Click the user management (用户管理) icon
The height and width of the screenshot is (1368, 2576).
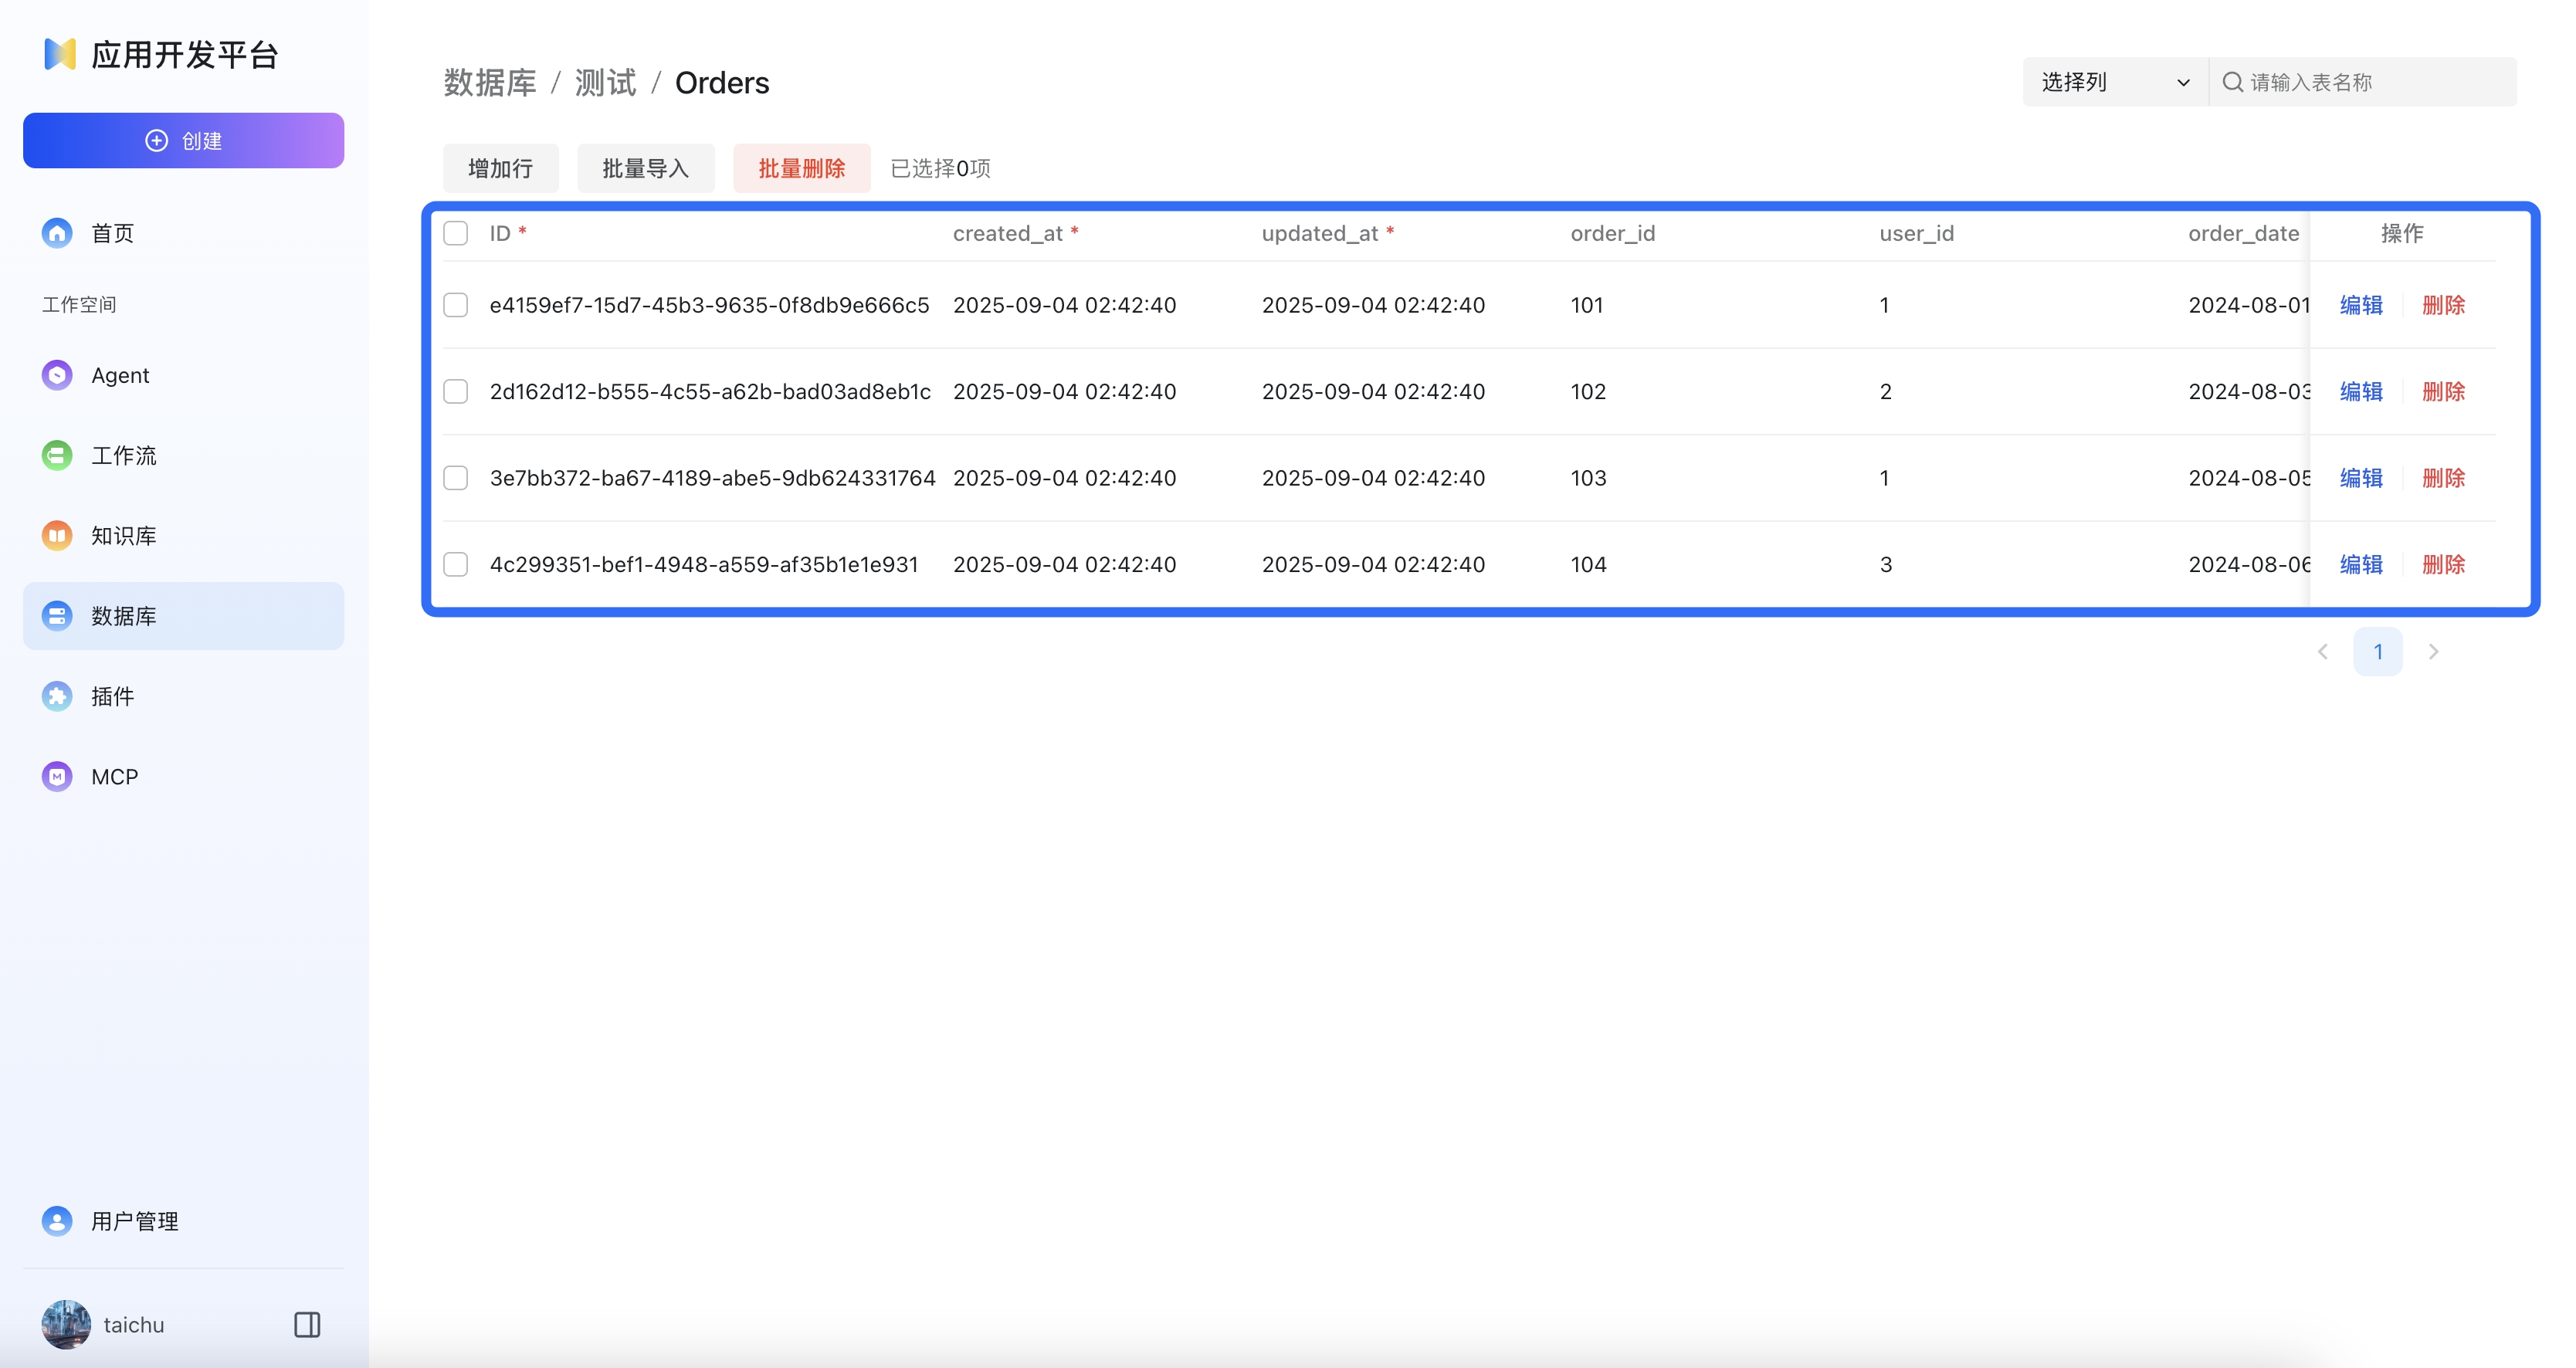pos(57,1221)
